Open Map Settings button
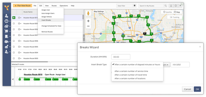The image size is (206, 97). (x=99, y=11)
